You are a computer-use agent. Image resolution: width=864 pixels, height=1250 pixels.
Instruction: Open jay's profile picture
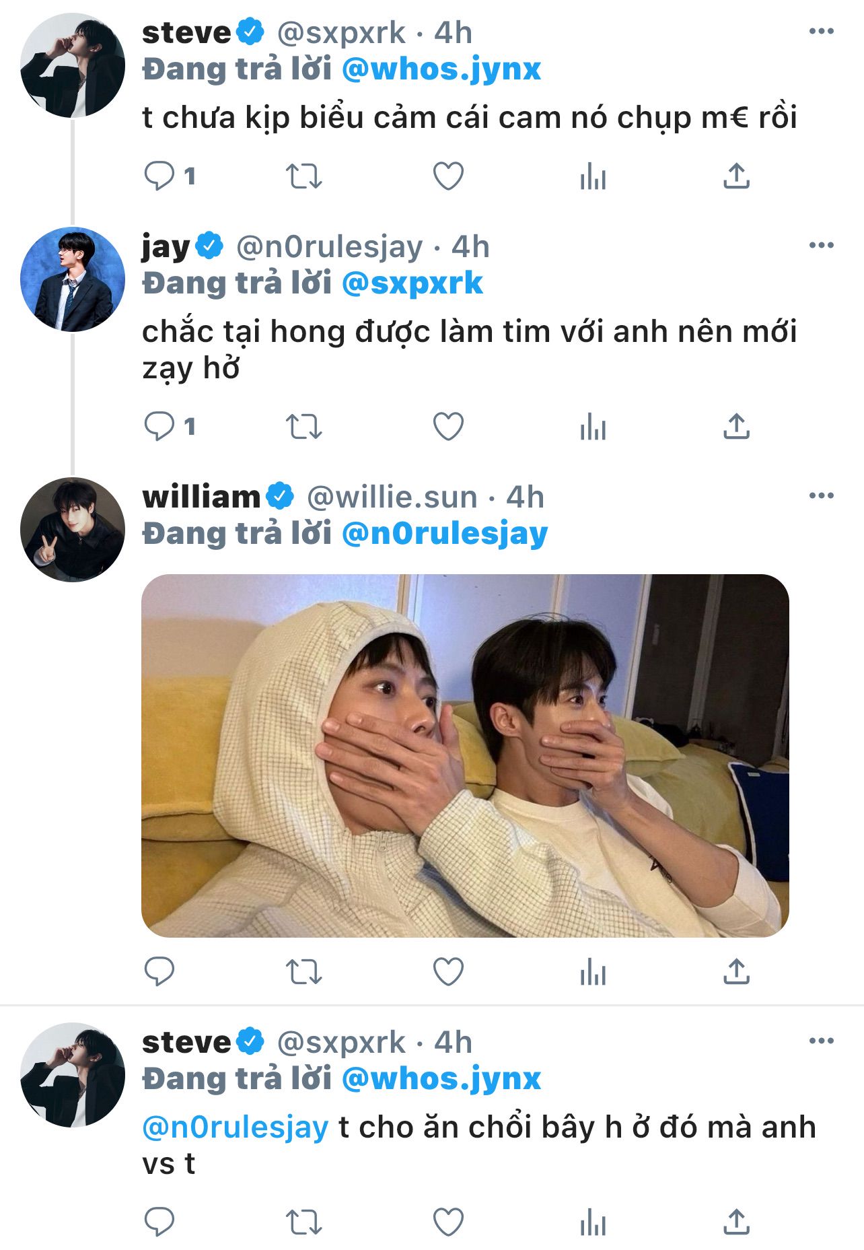(x=73, y=279)
